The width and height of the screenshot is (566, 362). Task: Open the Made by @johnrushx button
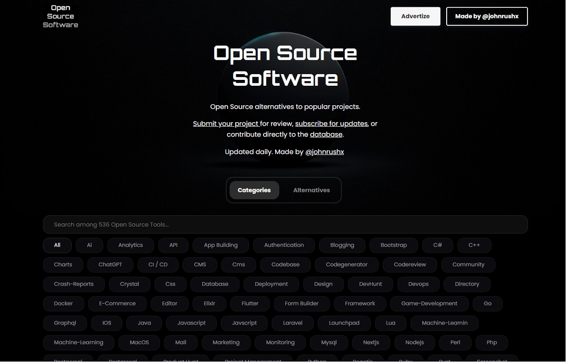coord(487,16)
